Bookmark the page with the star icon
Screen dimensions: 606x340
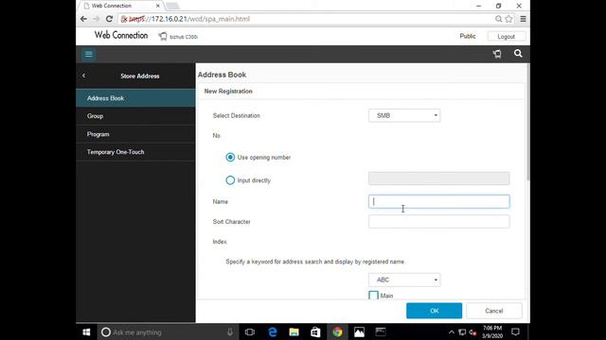[x=508, y=19]
